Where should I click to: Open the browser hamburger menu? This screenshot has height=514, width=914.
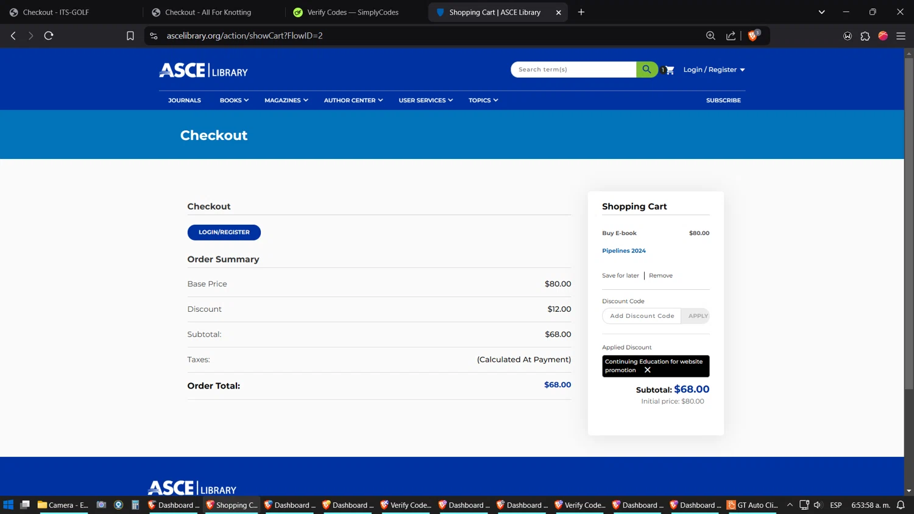coord(901,36)
